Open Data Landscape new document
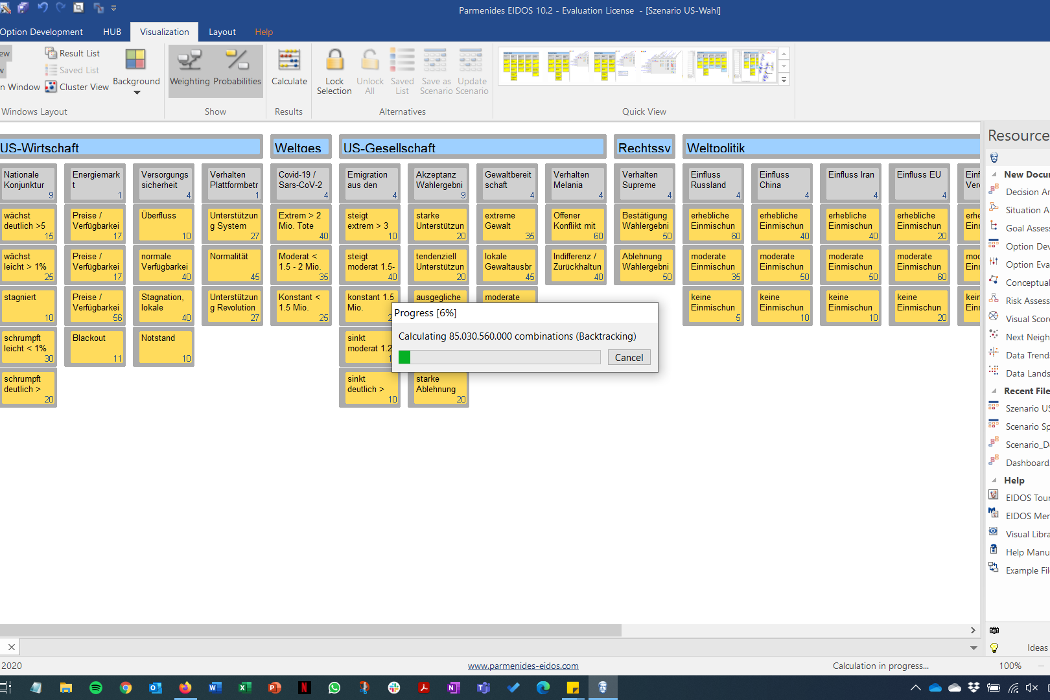 pyautogui.click(x=1019, y=373)
